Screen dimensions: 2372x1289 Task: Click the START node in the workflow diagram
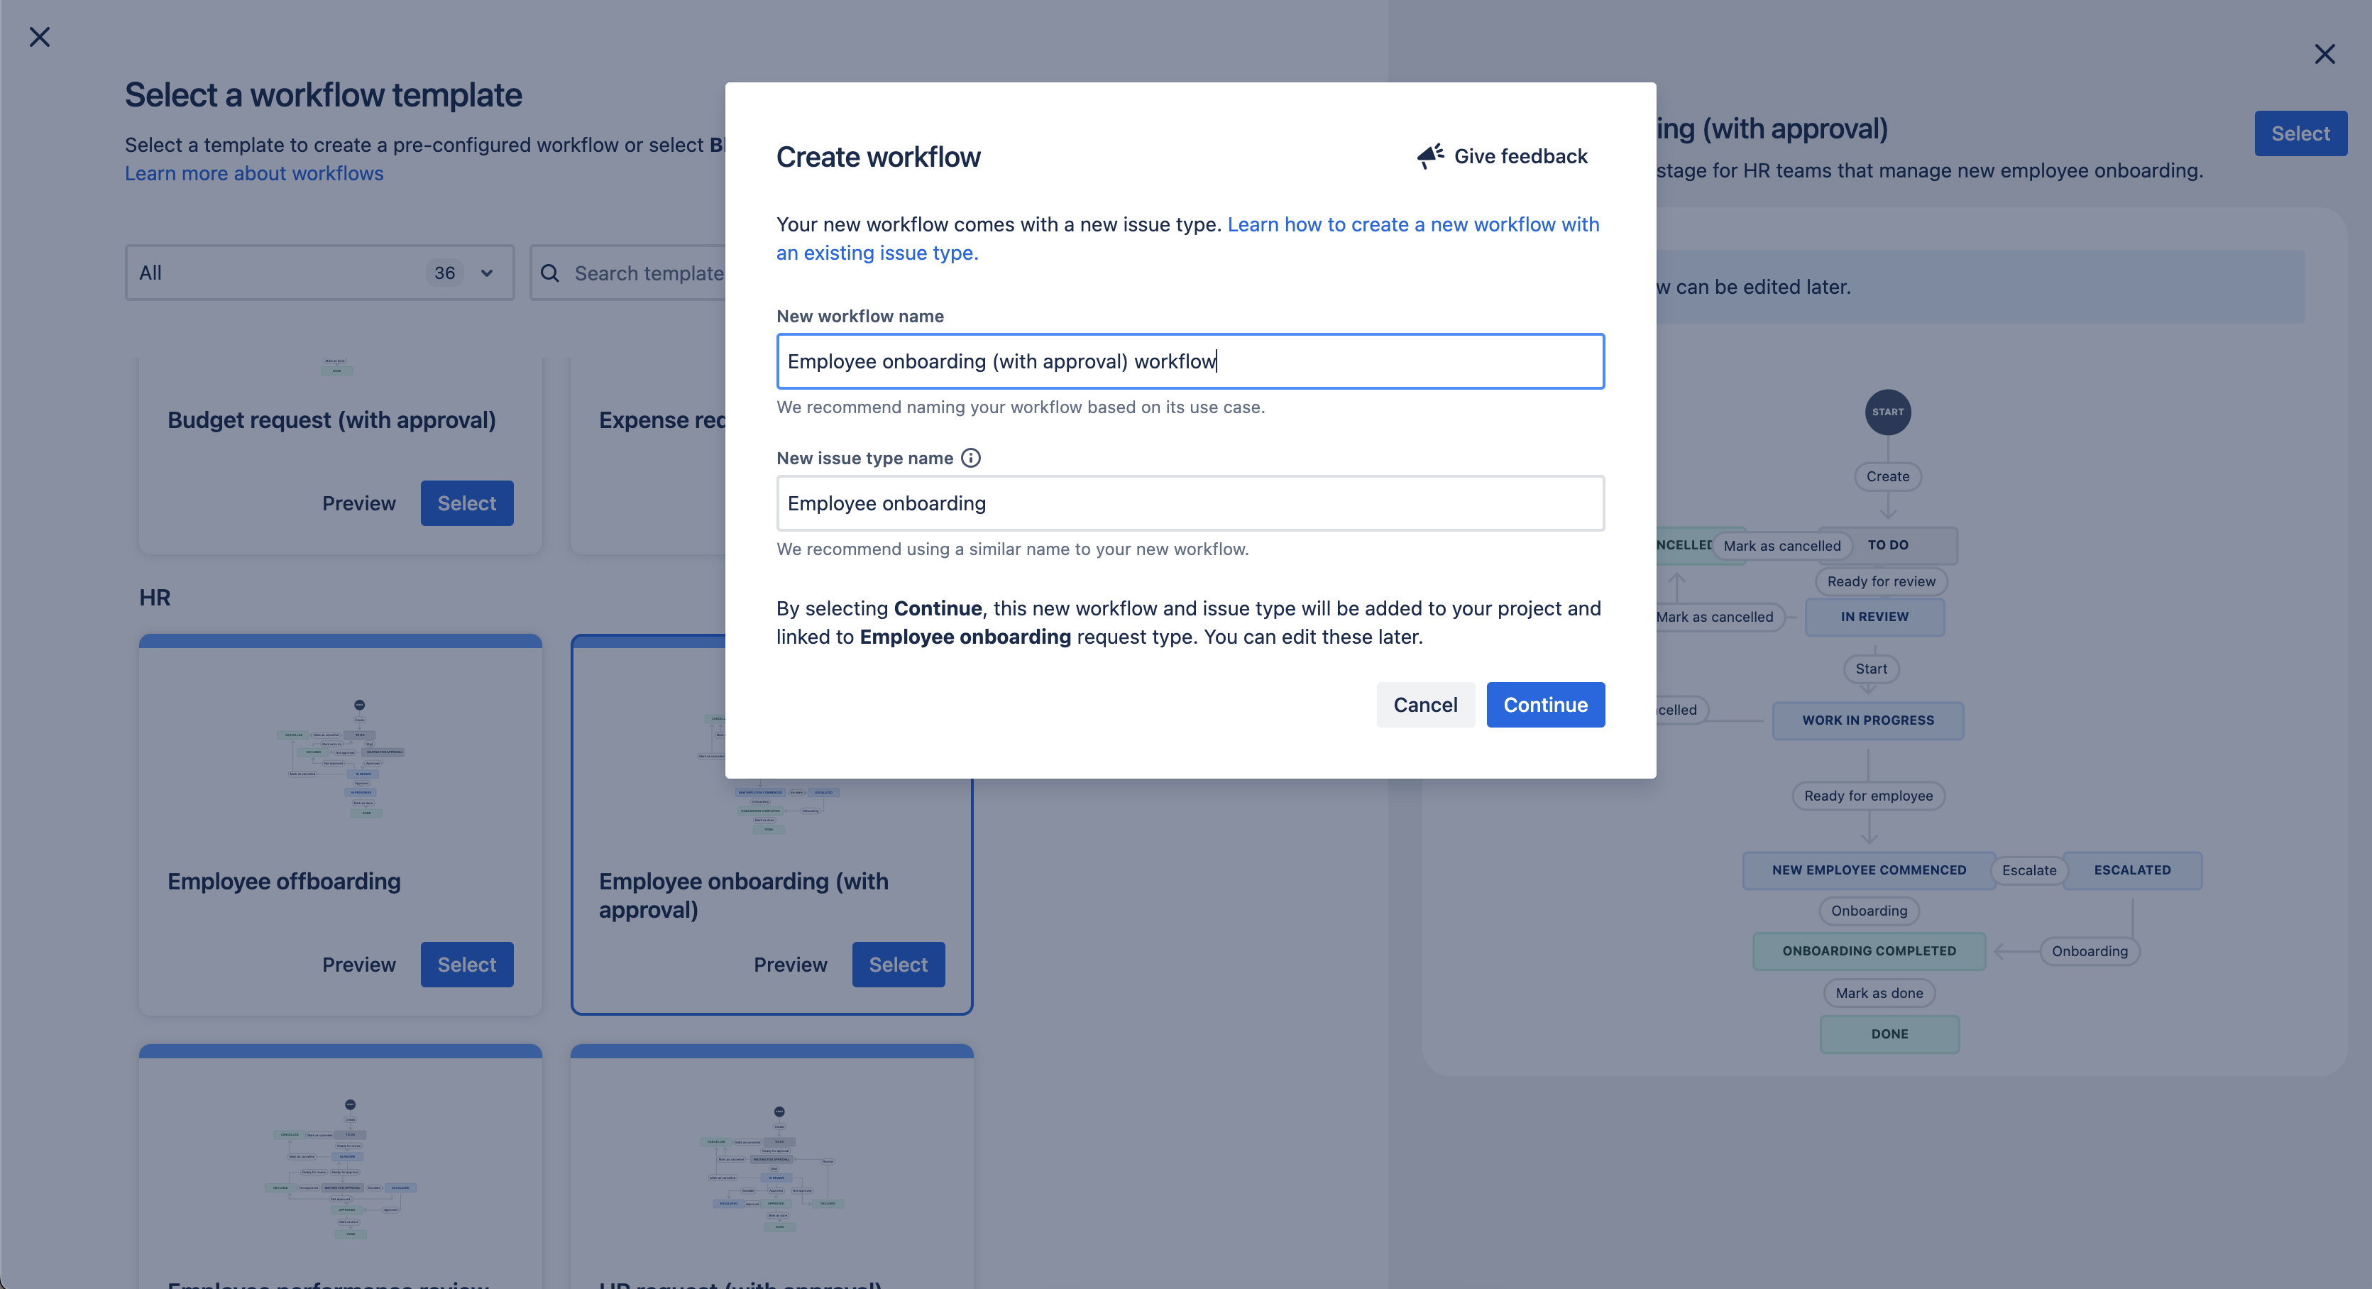coord(1888,412)
